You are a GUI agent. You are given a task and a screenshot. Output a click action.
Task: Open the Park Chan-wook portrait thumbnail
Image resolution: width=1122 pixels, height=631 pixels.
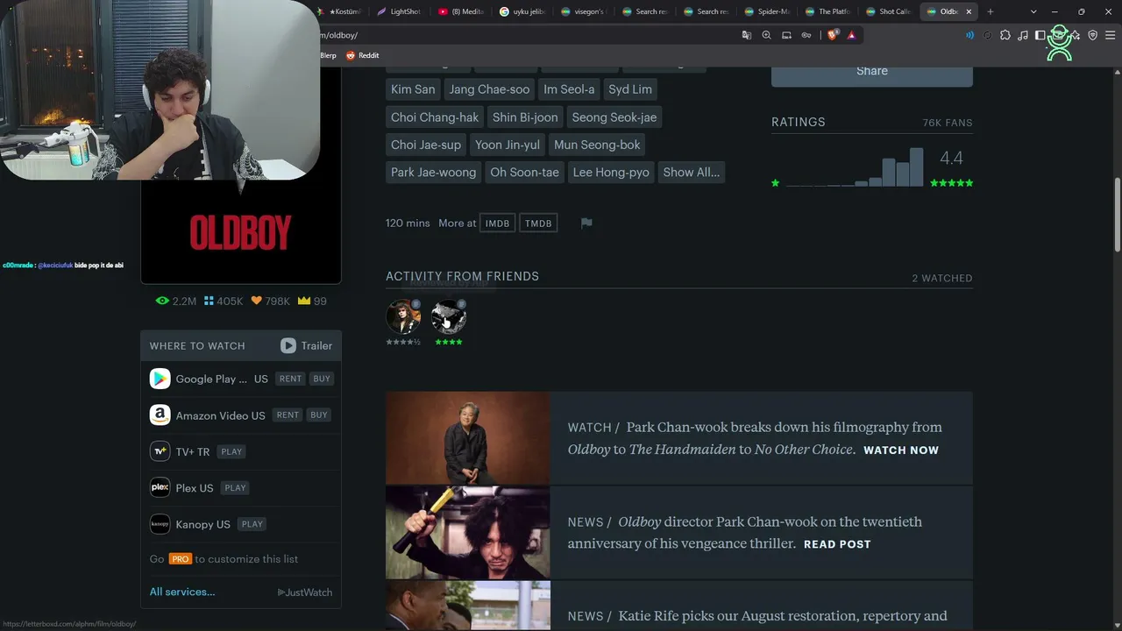click(x=468, y=438)
